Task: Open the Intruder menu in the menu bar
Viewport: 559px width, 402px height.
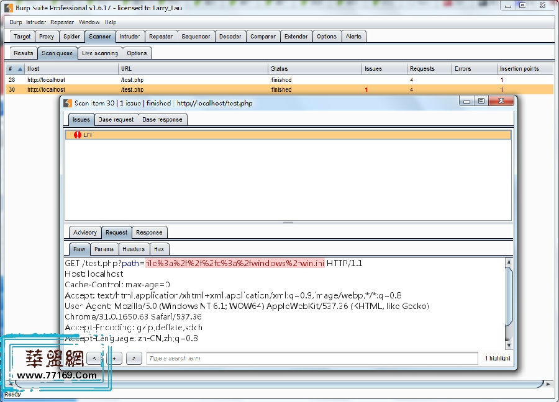Action: (36, 22)
